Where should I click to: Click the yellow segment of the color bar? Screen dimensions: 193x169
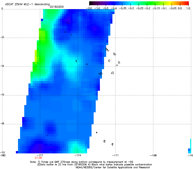pos(171,3)
